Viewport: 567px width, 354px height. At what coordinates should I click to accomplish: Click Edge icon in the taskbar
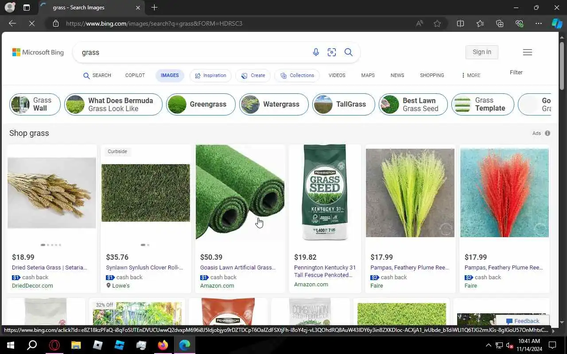(x=185, y=345)
